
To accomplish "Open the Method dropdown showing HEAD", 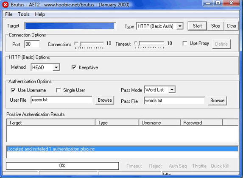I will 45,67.
